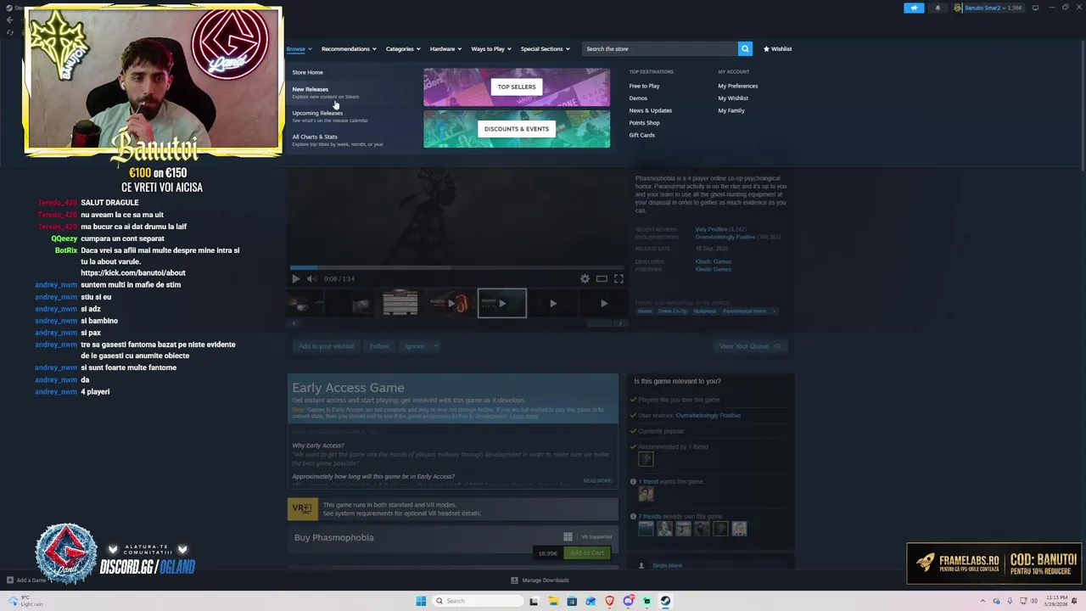1086x611 pixels.
Task: Expand the Special Sections dropdown
Action: coord(545,48)
